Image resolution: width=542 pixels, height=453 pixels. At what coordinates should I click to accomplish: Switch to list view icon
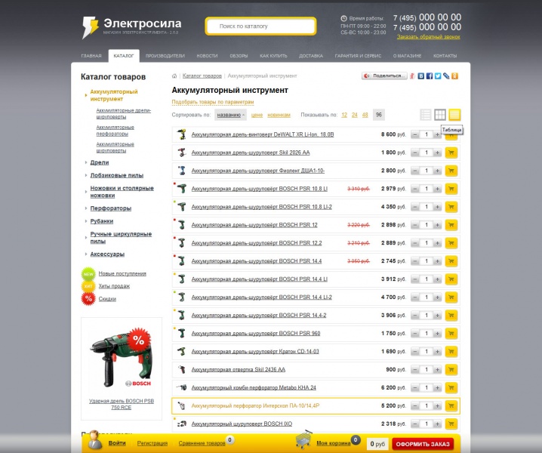coord(426,115)
